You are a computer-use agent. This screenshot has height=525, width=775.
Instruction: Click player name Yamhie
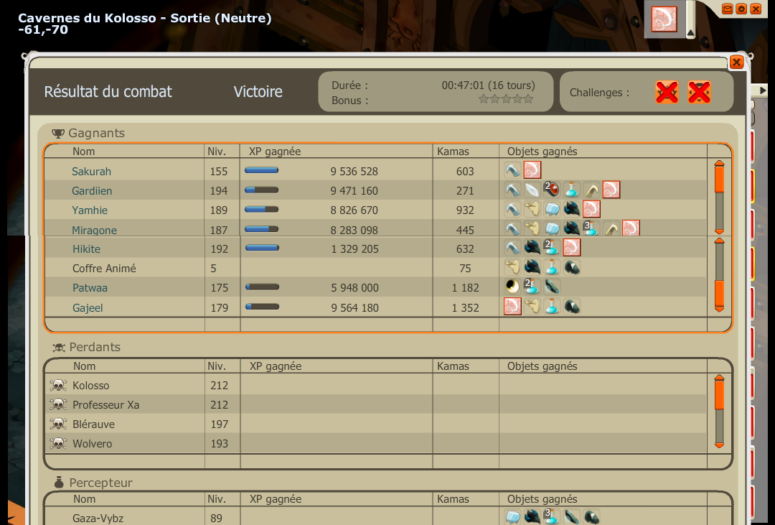click(90, 210)
